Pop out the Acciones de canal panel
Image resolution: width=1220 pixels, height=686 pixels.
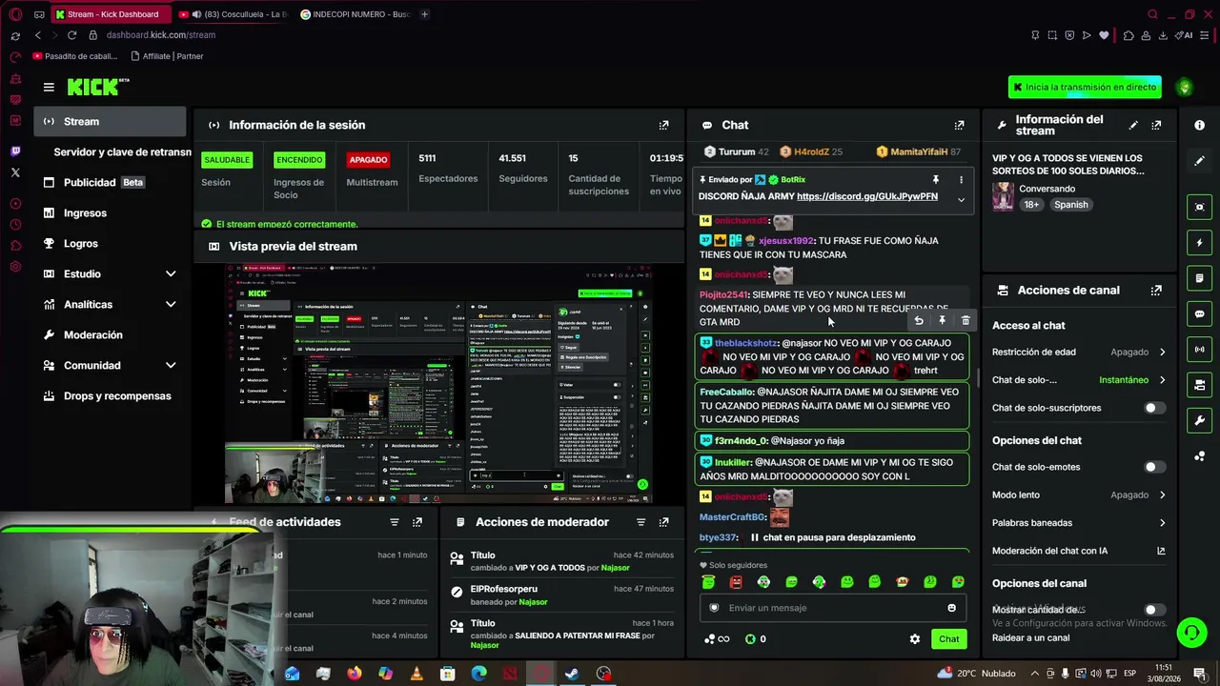(1156, 290)
